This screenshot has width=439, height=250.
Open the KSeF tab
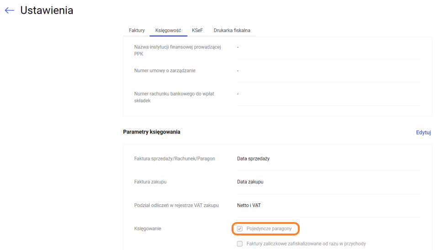click(197, 31)
